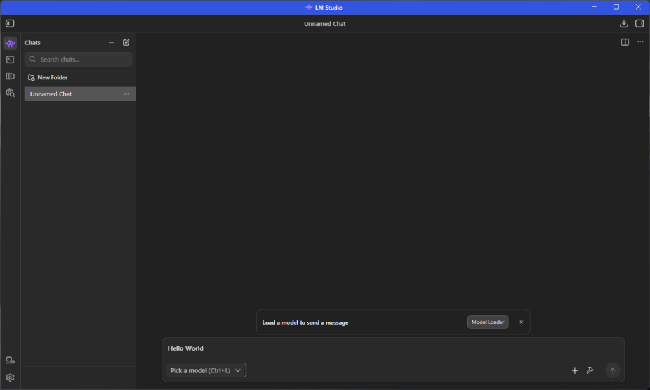
Task: Open the Chats panel three-dot options menu
Action: [x=111, y=42]
